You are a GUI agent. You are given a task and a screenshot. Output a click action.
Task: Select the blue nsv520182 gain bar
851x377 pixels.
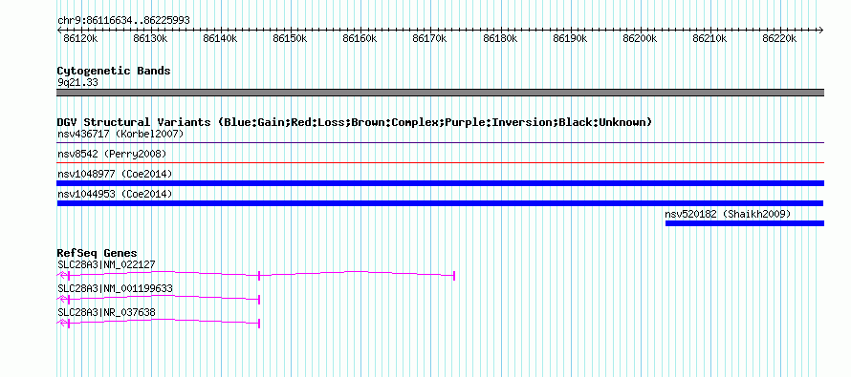click(x=745, y=223)
